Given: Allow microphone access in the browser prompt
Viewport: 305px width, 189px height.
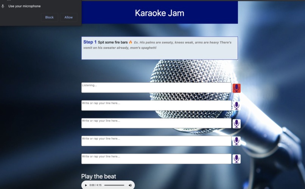Looking at the screenshot, I should click(x=68, y=17).
